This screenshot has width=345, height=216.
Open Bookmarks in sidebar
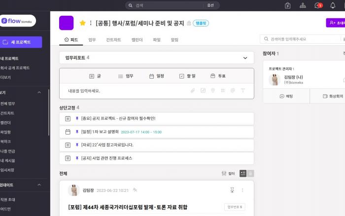pos(5,141)
